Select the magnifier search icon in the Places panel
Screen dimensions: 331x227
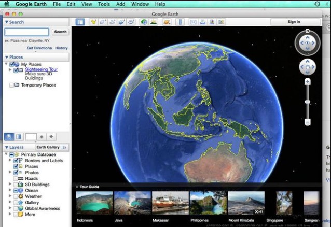click(x=9, y=137)
